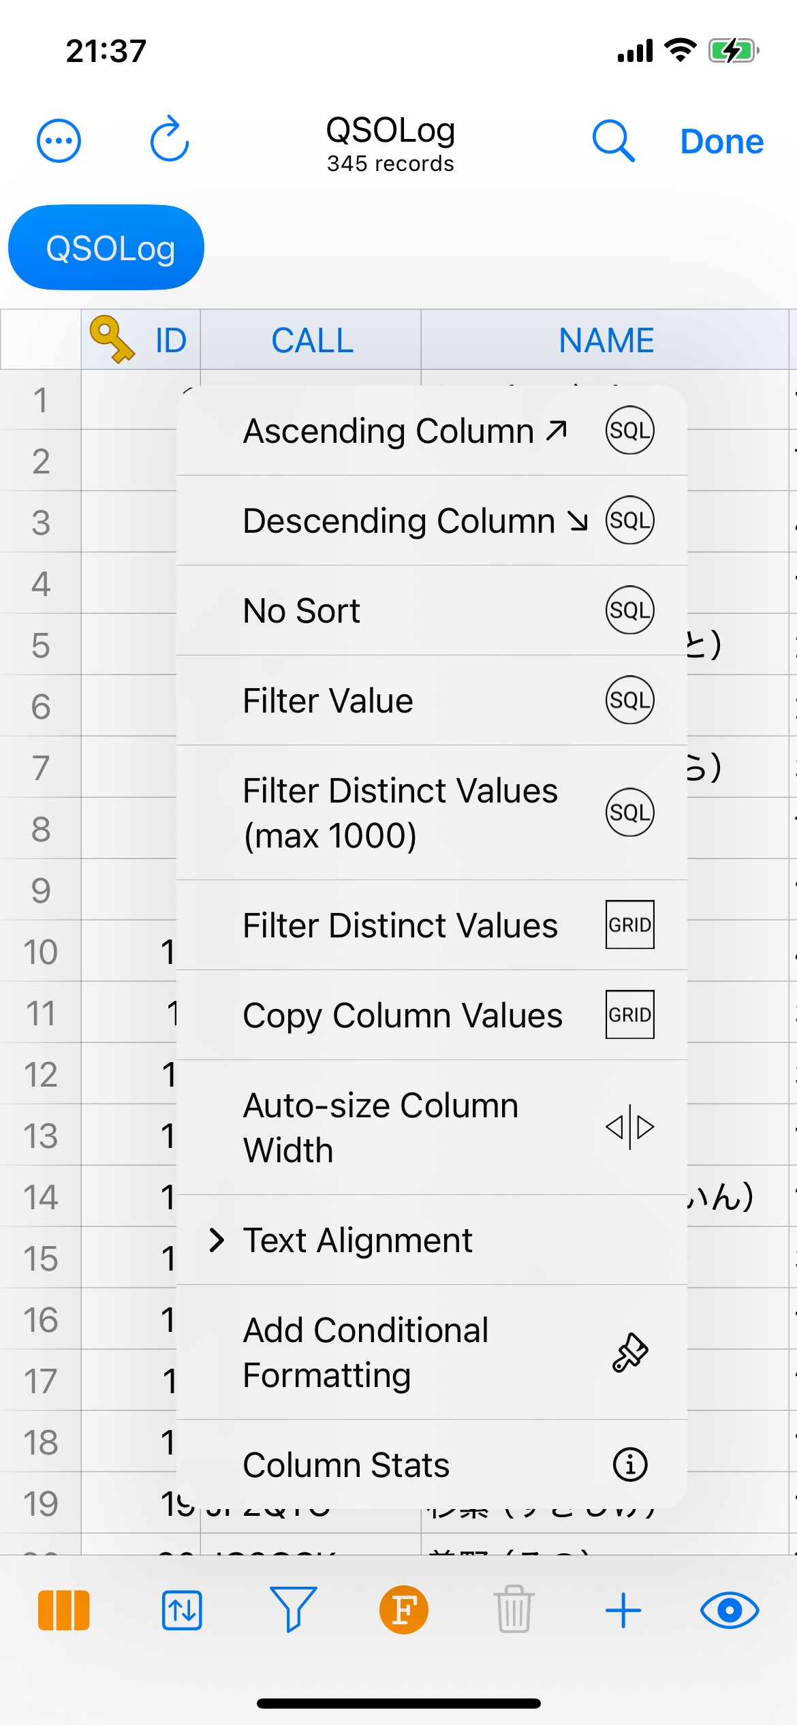Tap the QSOLog table pill button
The image size is (797, 1725).
106,247
